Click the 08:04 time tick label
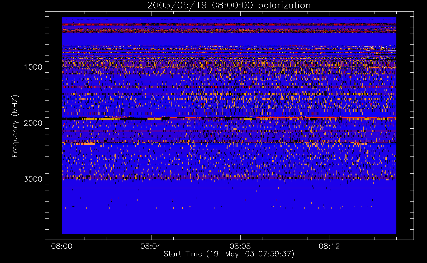Screen dimensions: 427x263 tap(151, 246)
